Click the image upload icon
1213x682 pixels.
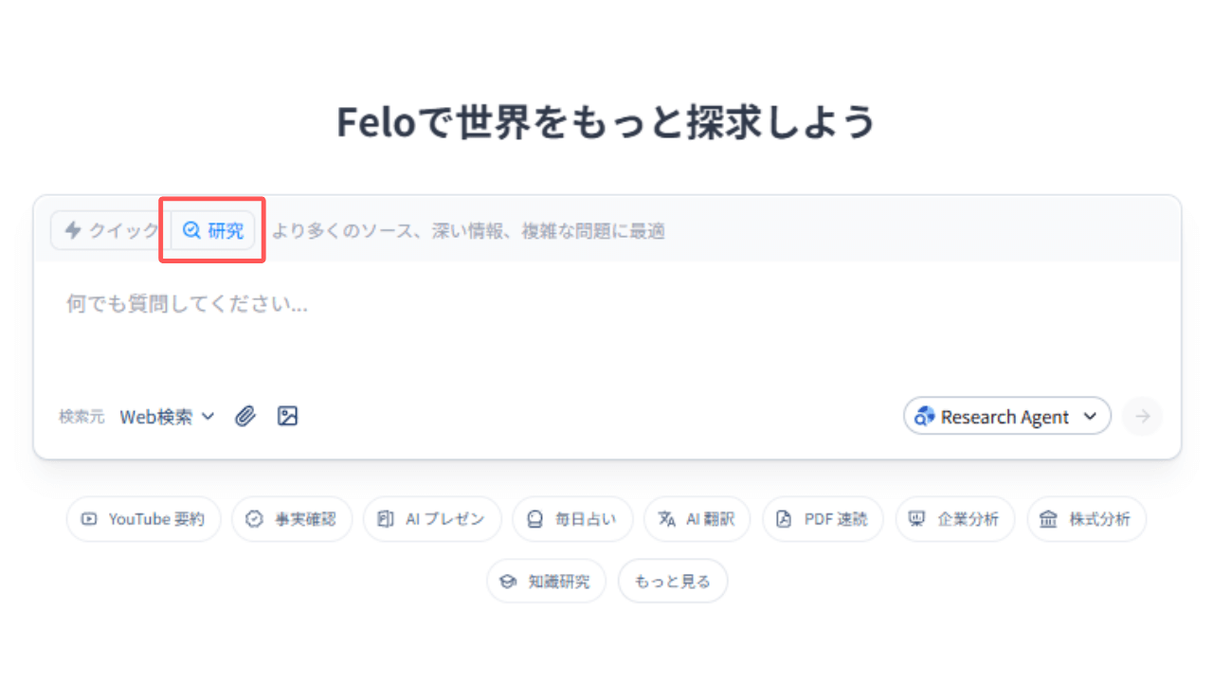[x=287, y=416]
